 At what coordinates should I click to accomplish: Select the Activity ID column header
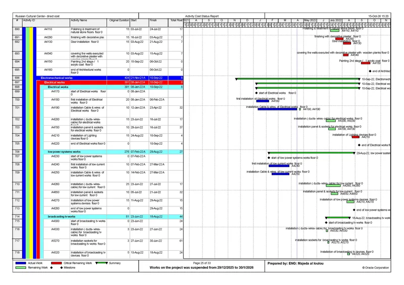(46, 22)
